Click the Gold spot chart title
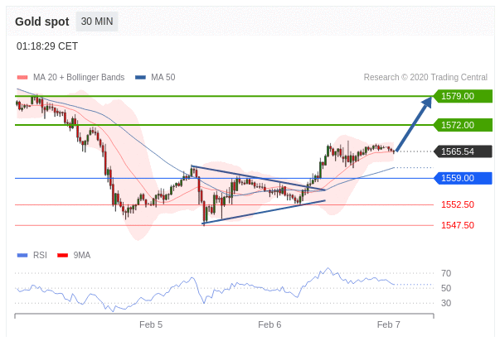 41,22
